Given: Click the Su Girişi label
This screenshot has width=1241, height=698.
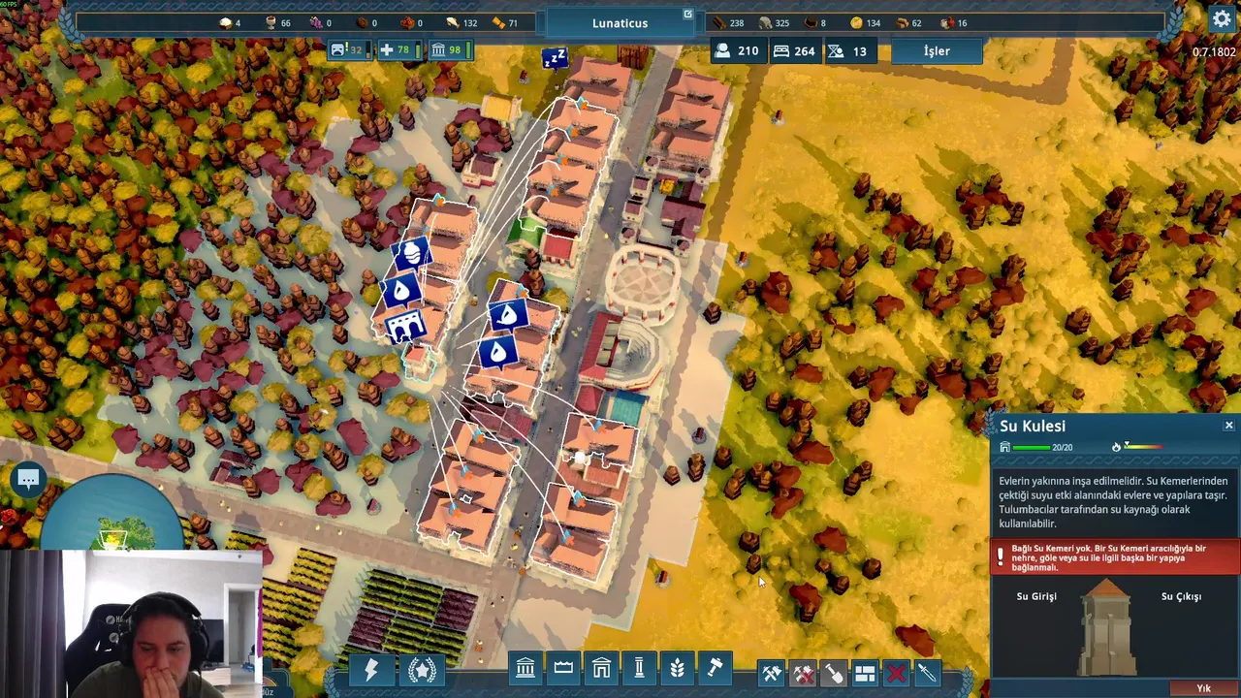Looking at the screenshot, I should (x=1036, y=596).
